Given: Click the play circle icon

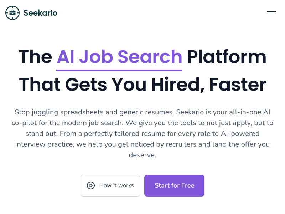Looking at the screenshot, I should 91,185.
